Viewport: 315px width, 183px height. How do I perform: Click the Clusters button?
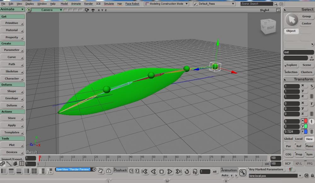click(306, 72)
